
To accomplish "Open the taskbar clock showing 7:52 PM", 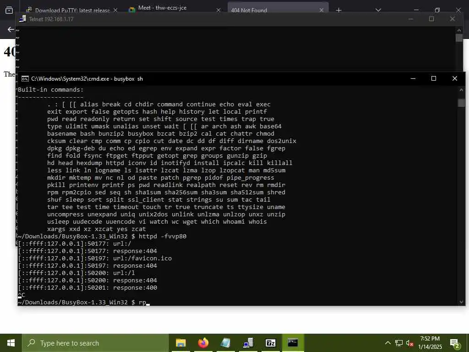I will pyautogui.click(x=430, y=343).
